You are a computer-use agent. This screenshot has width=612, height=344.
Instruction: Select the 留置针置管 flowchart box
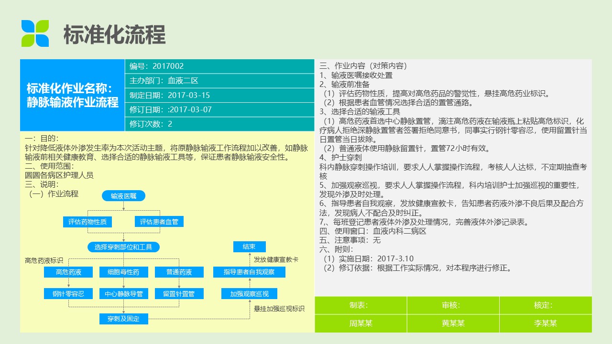(179, 294)
